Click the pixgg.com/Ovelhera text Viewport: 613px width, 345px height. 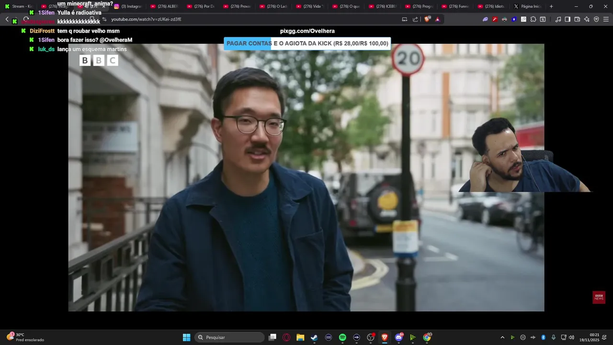pyautogui.click(x=307, y=31)
